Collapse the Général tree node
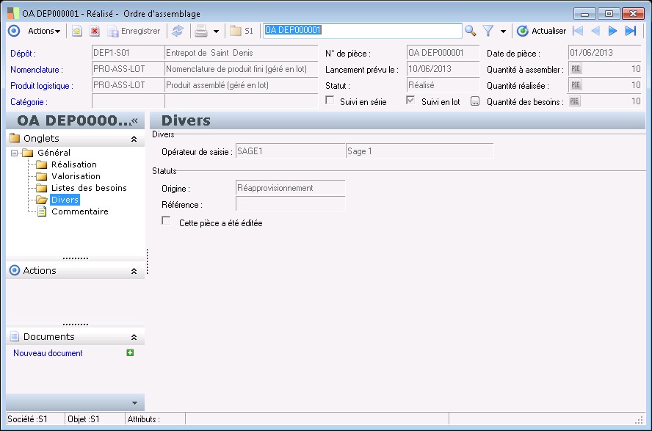 pos(15,153)
